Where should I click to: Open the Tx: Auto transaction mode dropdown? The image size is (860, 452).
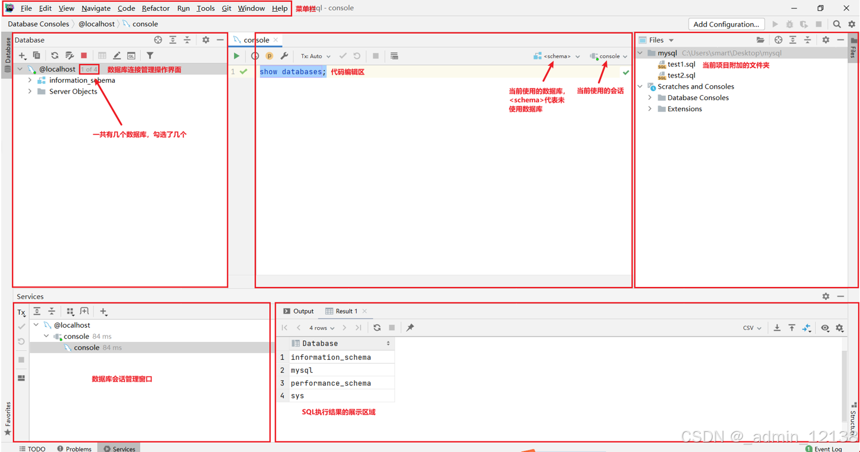[316, 56]
